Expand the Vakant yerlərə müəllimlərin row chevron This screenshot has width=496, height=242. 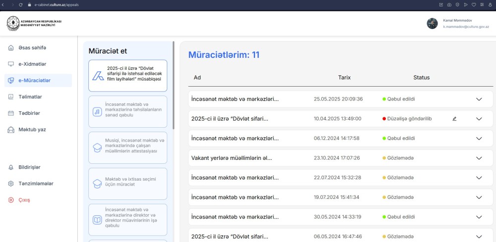[x=479, y=158]
